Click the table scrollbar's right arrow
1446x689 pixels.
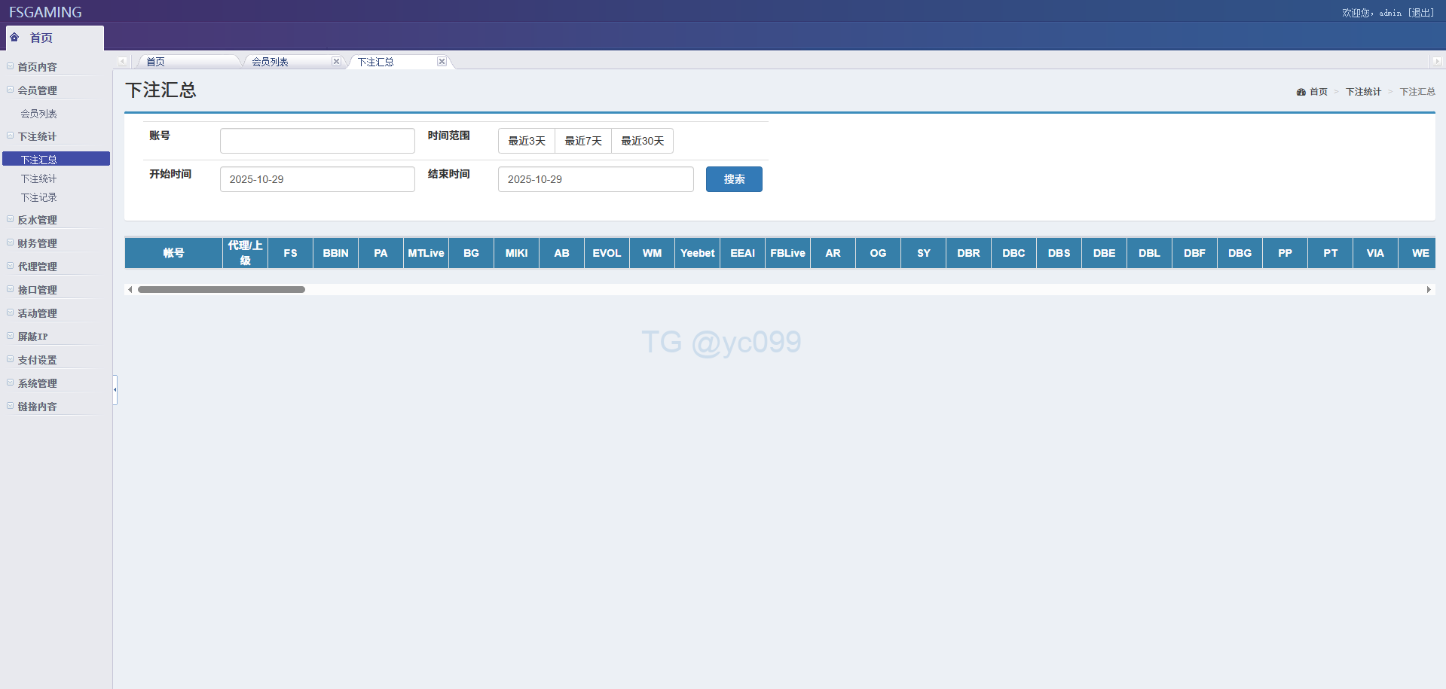tap(1429, 289)
